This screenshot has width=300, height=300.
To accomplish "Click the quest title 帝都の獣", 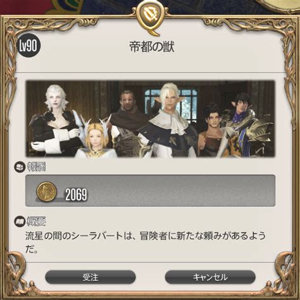I will (152, 47).
